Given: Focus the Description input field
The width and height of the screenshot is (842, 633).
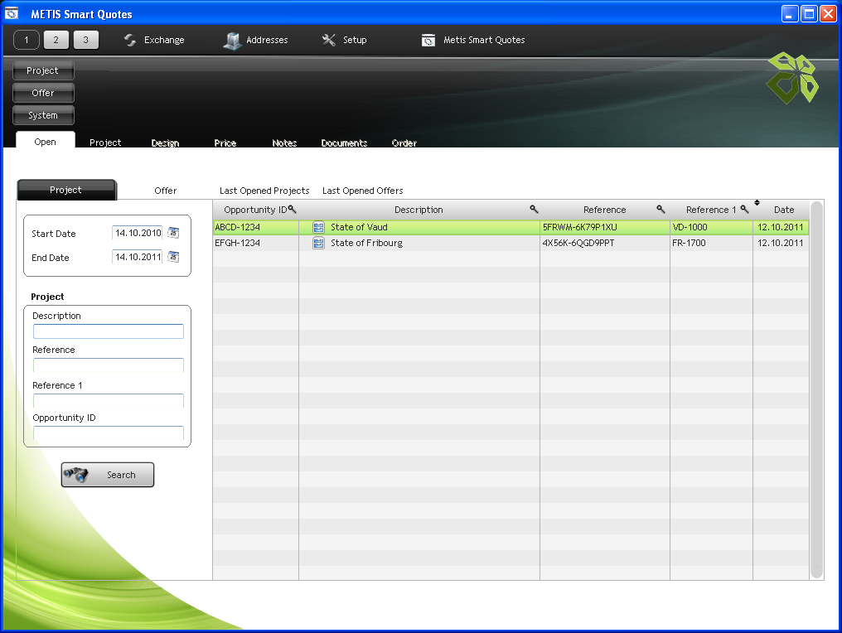Looking at the screenshot, I should click(109, 331).
